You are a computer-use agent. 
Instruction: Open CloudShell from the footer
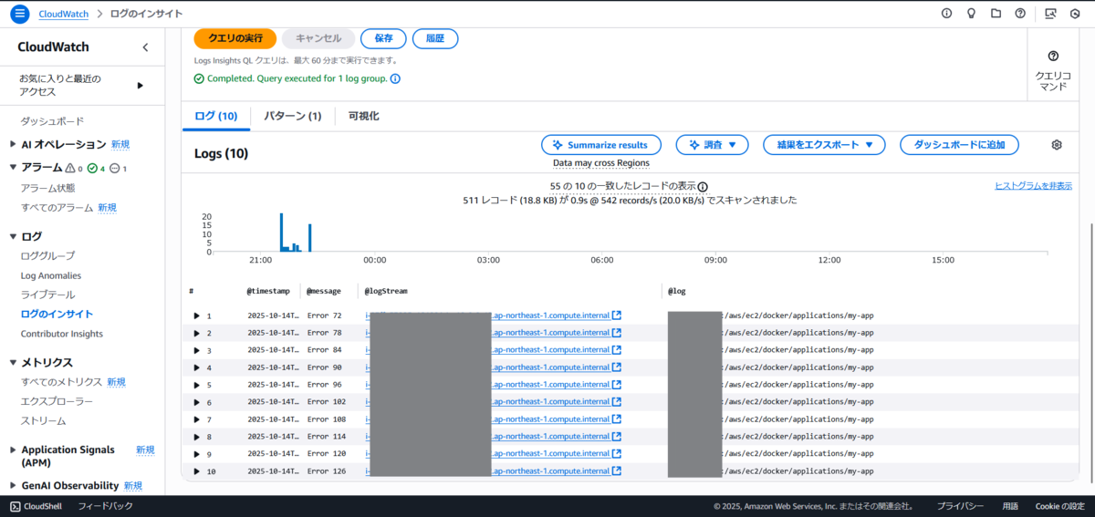pyautogui.click(x=36, y=506)
